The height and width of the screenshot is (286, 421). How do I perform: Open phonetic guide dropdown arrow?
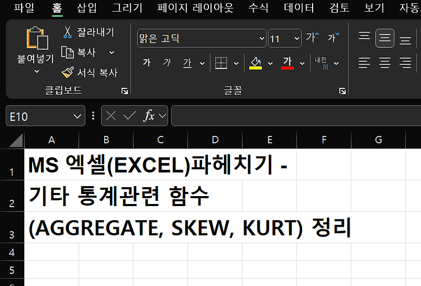336,64
